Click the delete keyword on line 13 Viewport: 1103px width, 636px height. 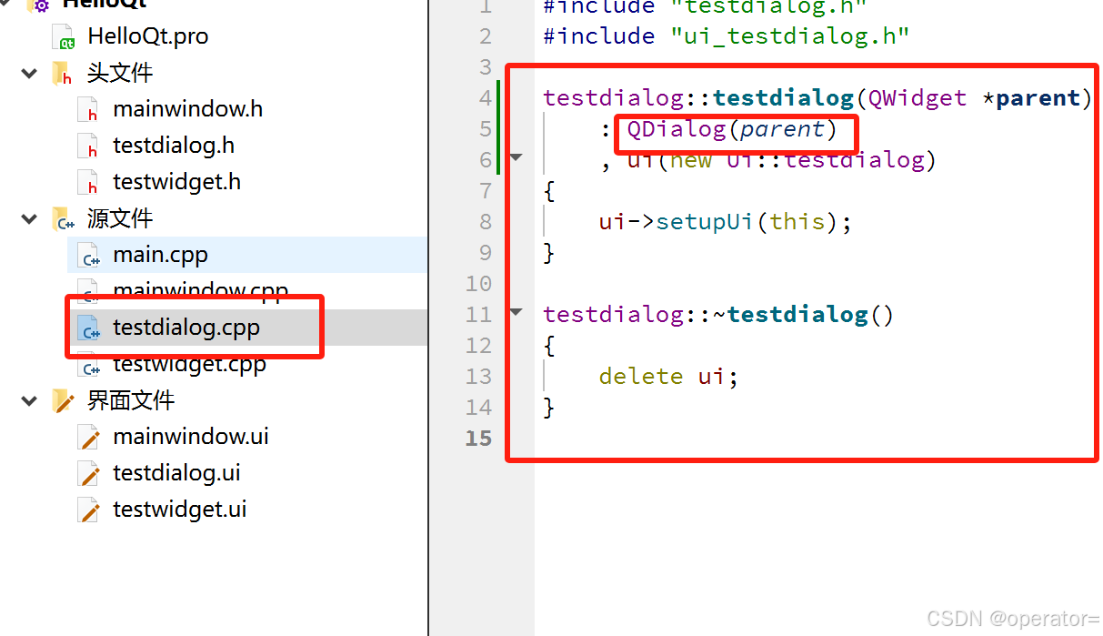click(640, 376)
